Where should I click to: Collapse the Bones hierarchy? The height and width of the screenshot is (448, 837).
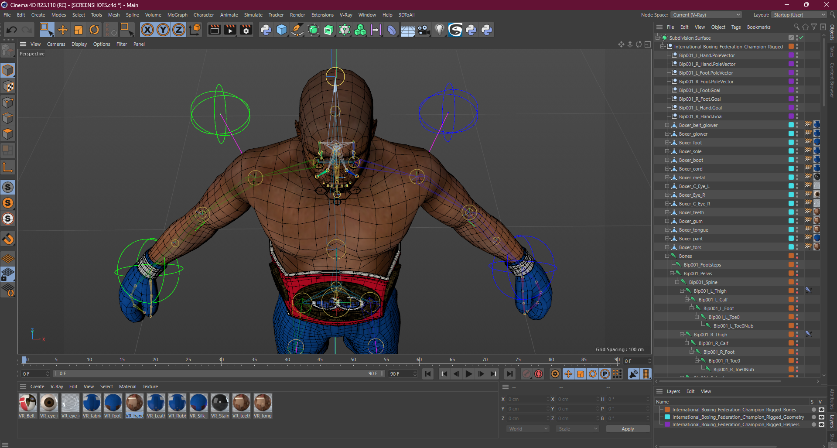click(x=667, y=256)
